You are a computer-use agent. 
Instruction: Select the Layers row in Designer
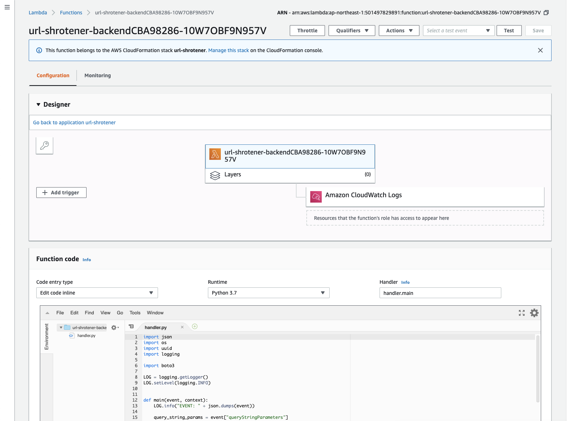290,175
